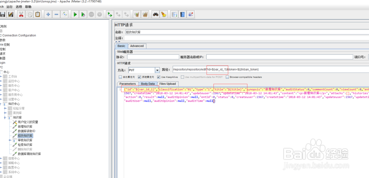Click the Save test plan icon
369x178 pixels.
2,14
